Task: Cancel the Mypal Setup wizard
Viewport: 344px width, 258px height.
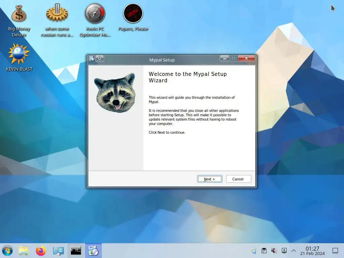Action: [239, 179]
